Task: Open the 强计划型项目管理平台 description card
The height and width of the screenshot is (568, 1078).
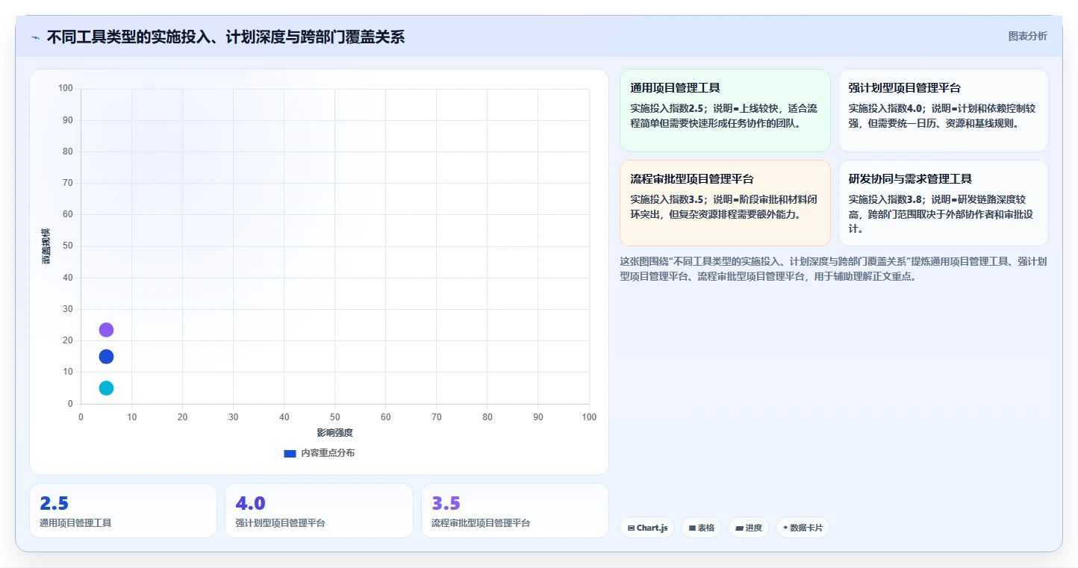Action: pyautogui.click(x=944, y=110)
